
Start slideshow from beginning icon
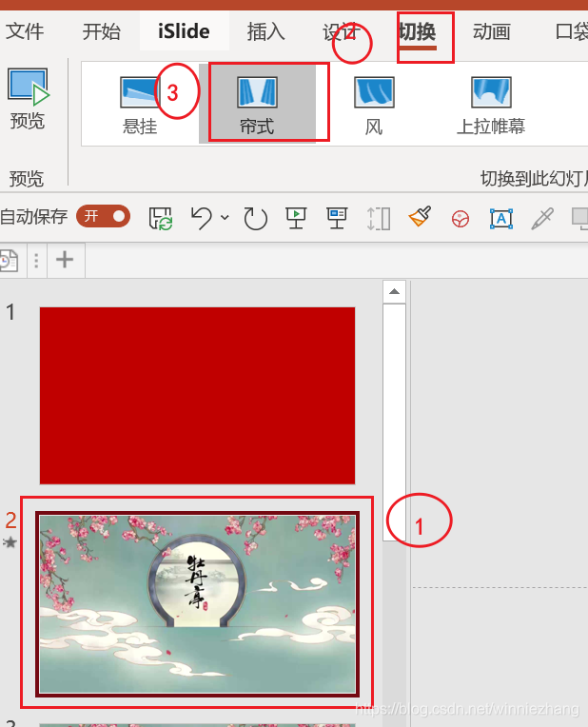click(296, 218)
